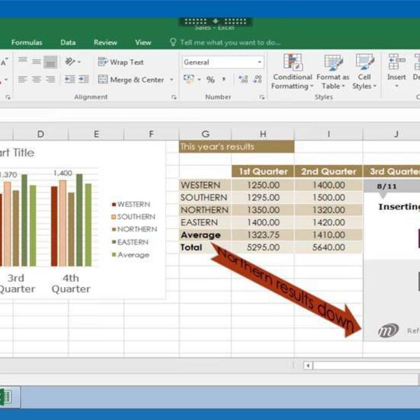Open font color dropdown arrow

(6, 80)
